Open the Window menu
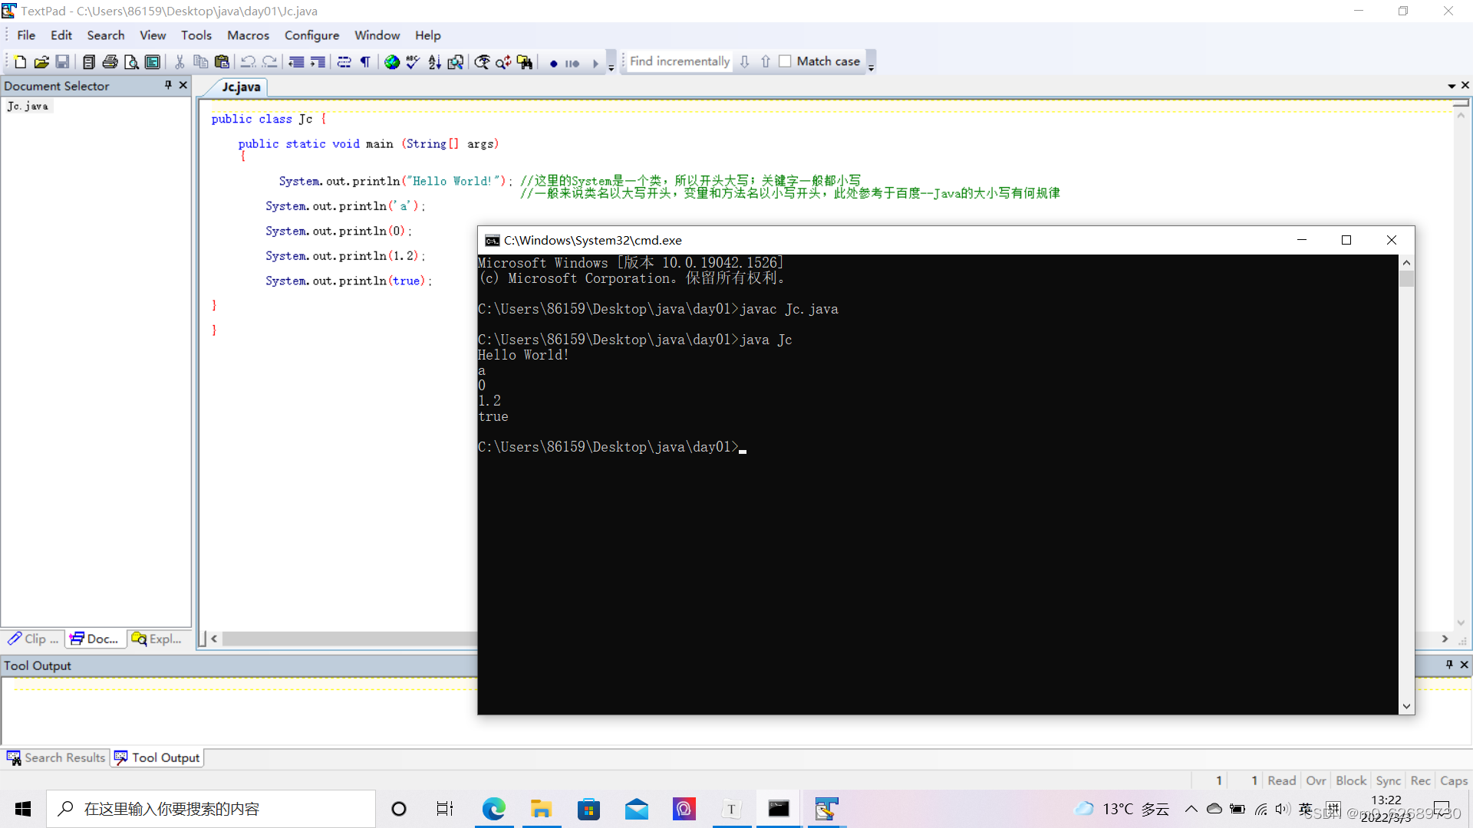1473x828 pixels. [x=377, y=35]
